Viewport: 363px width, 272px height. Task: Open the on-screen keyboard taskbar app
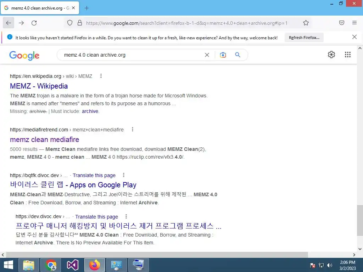(139, 265)
